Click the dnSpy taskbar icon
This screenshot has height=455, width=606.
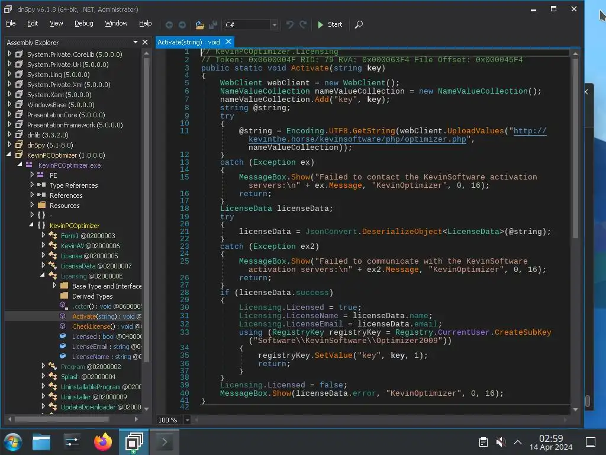(x=134, y=442)
